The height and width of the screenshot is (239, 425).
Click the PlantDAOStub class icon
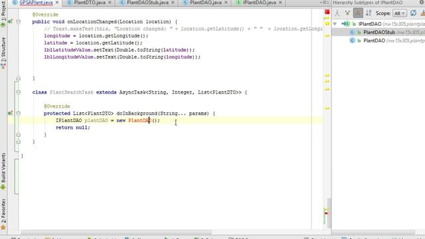click(352, 33)
